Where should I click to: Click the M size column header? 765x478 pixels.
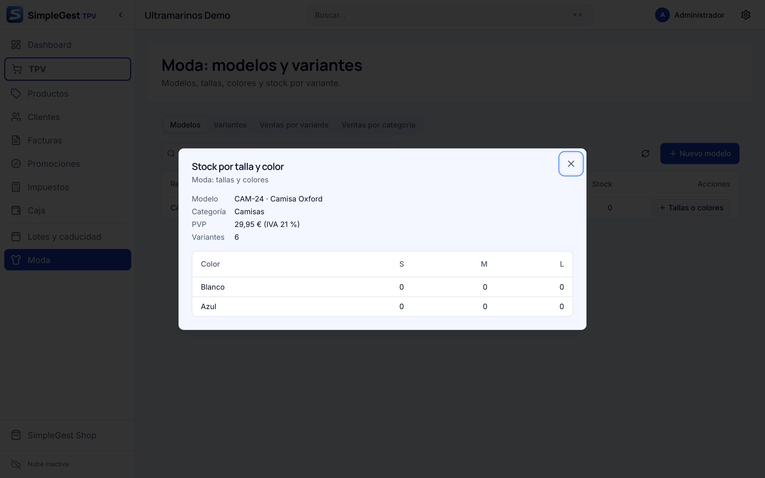[484, 264]
